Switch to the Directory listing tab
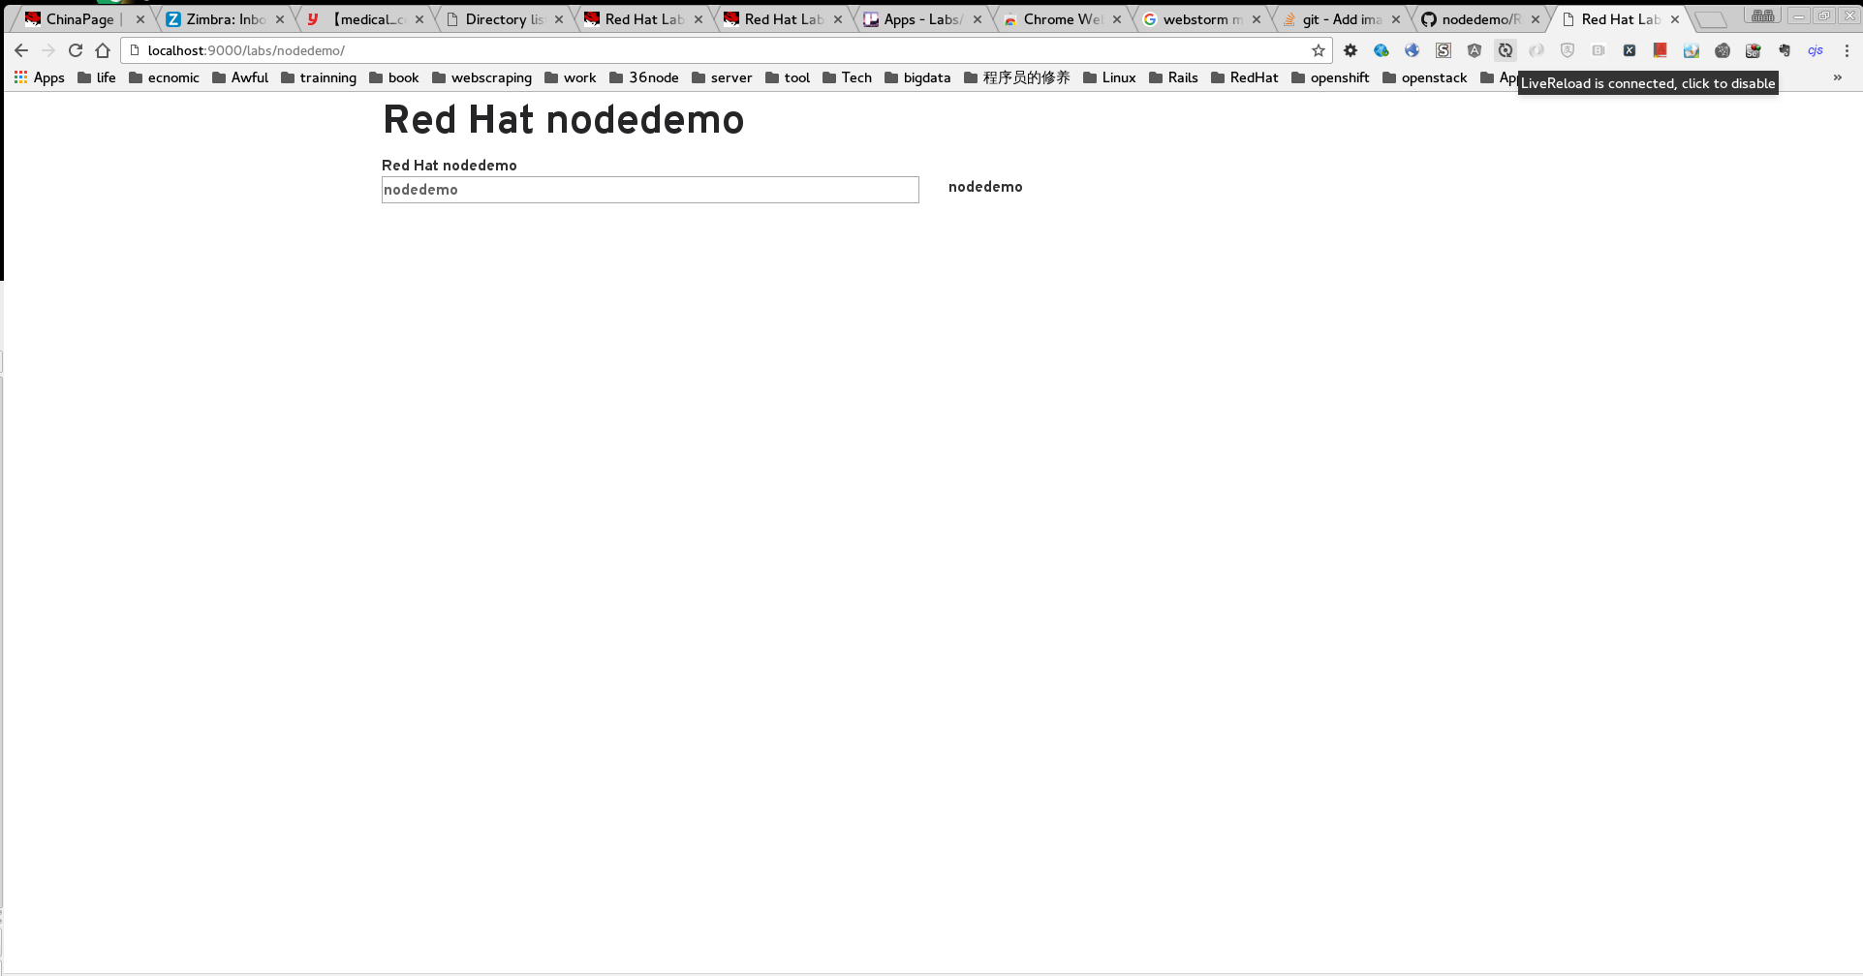The image size is (1863, 976). 504,19
